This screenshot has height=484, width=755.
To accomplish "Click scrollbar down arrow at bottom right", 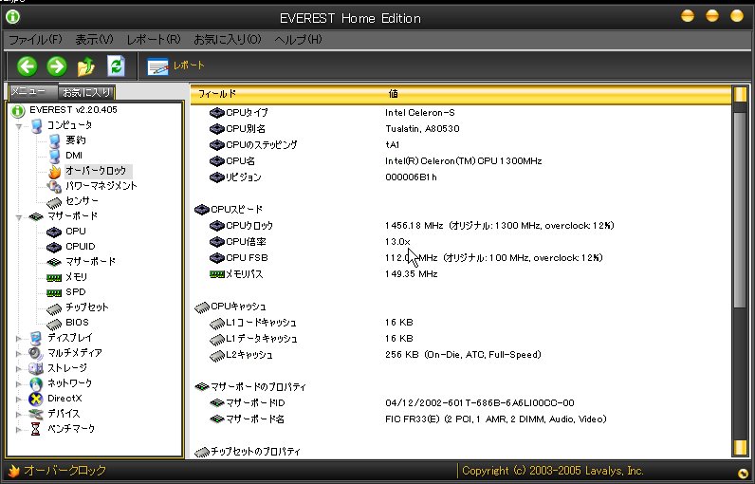I will pos(740,448).
